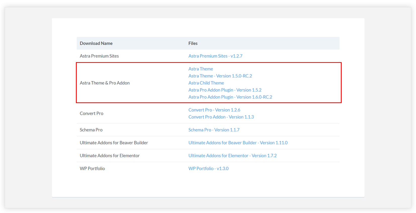
Task: Open Astra Premium Sites - v1.2.7 download link
Action: pyautogui.click(x=215, y=56)
